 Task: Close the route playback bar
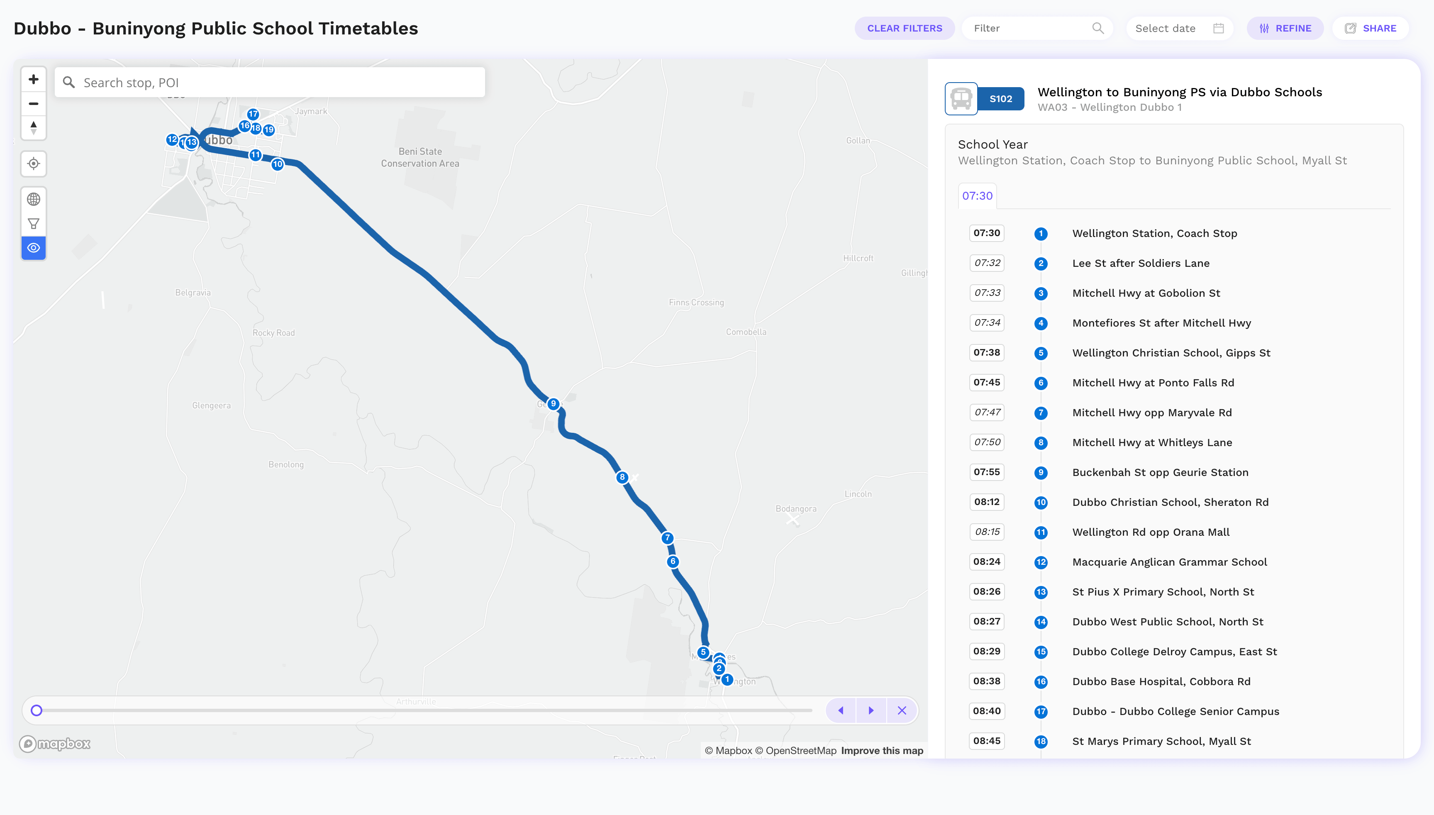click(902, 710)
